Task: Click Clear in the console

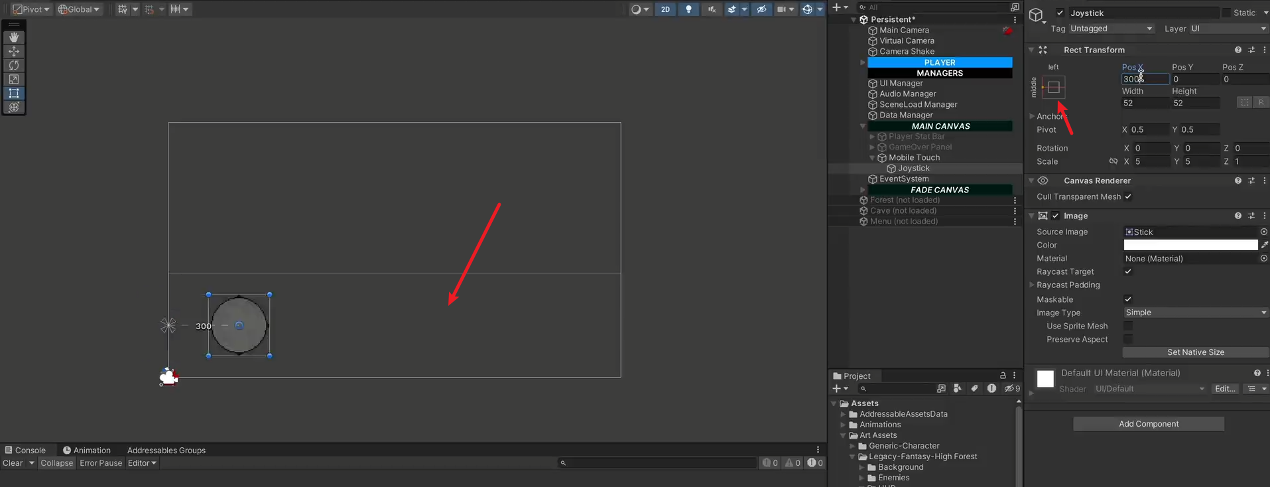Action: pyautogui.click(x=13, y=463)
